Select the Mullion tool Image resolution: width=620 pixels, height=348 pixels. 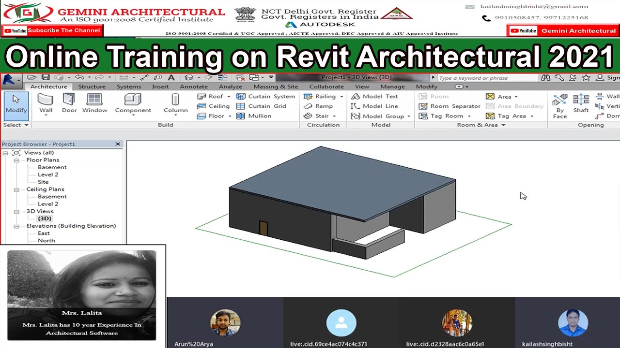coord(254,116)
